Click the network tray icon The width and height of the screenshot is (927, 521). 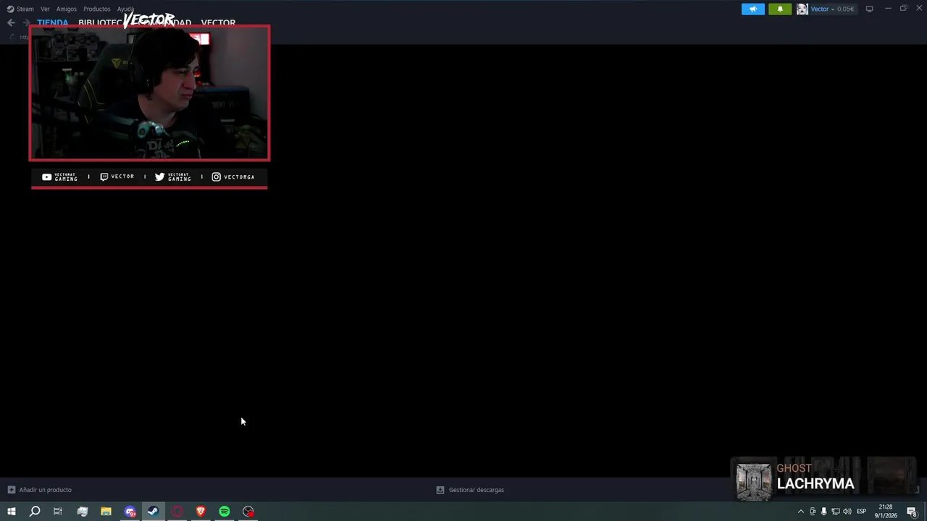click(835, 512)
